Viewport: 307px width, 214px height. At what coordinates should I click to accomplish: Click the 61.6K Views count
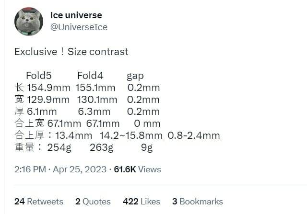click(x=137, y=169)
